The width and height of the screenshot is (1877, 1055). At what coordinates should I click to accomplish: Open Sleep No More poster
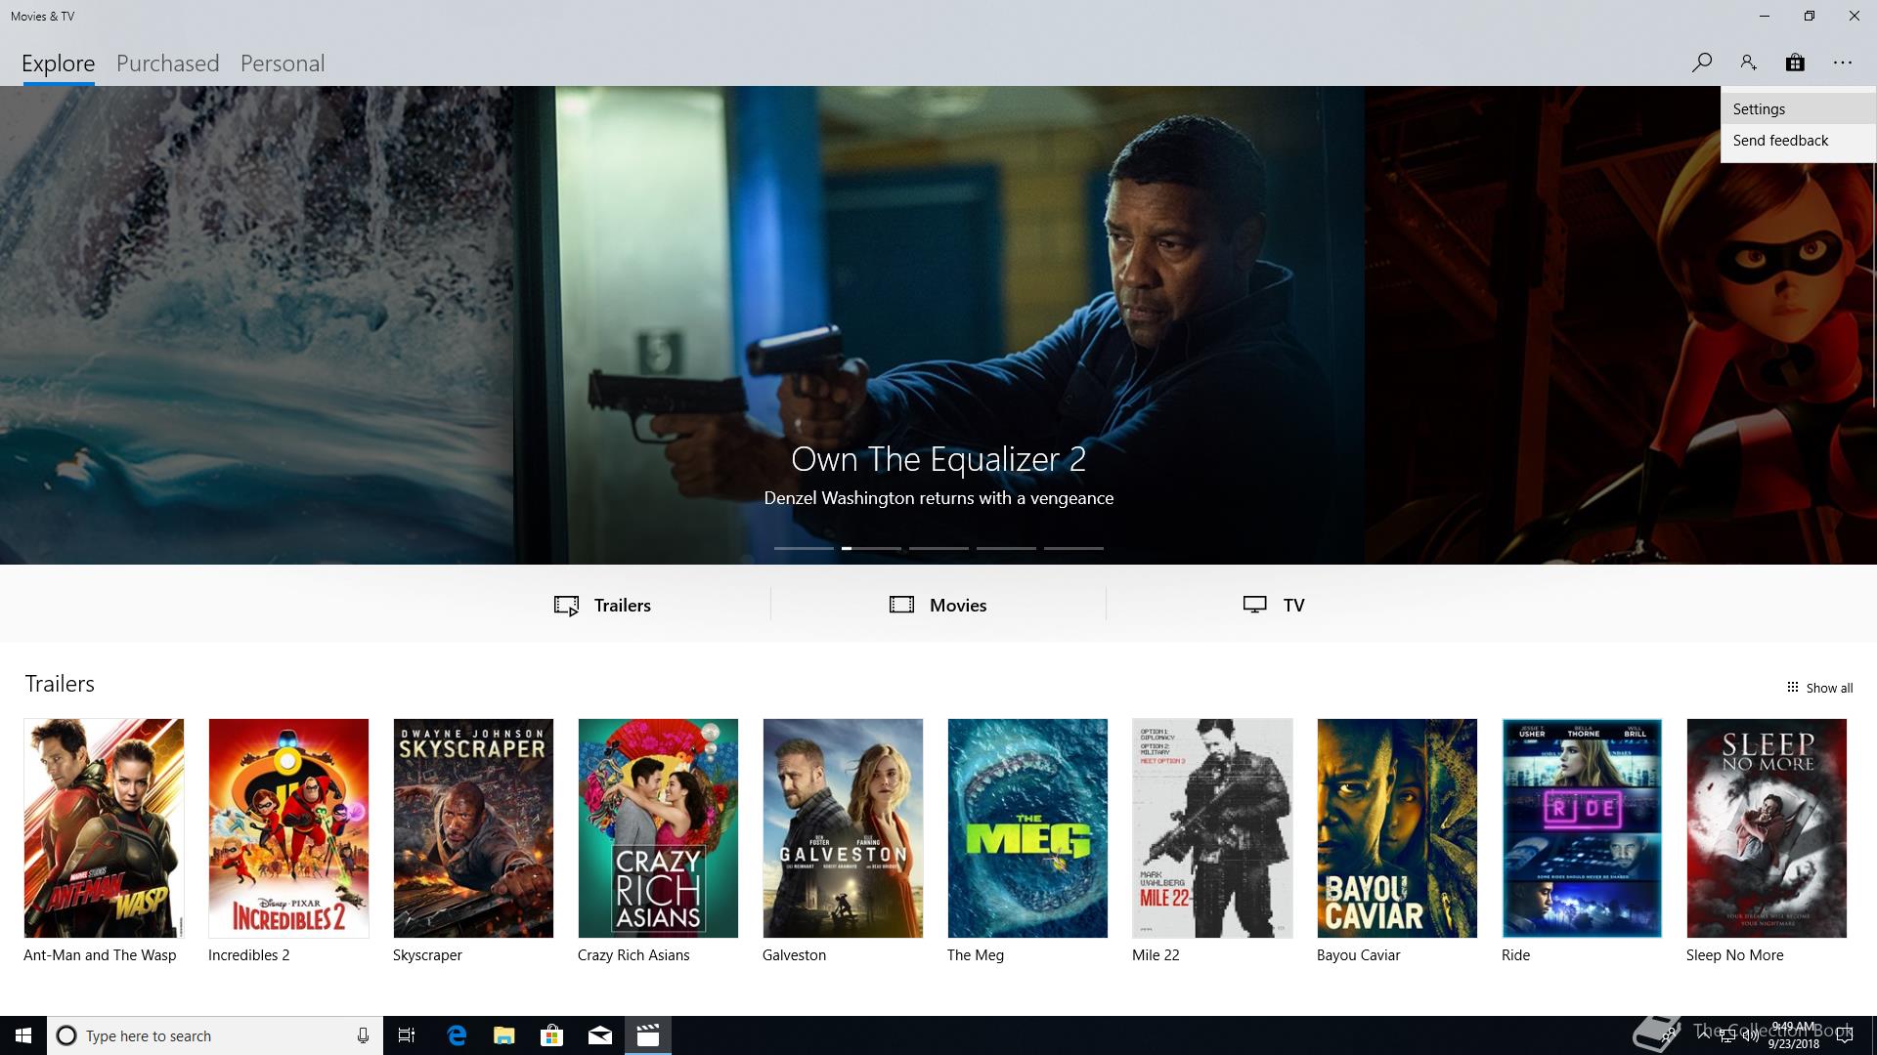click(x=1767, y=828)
